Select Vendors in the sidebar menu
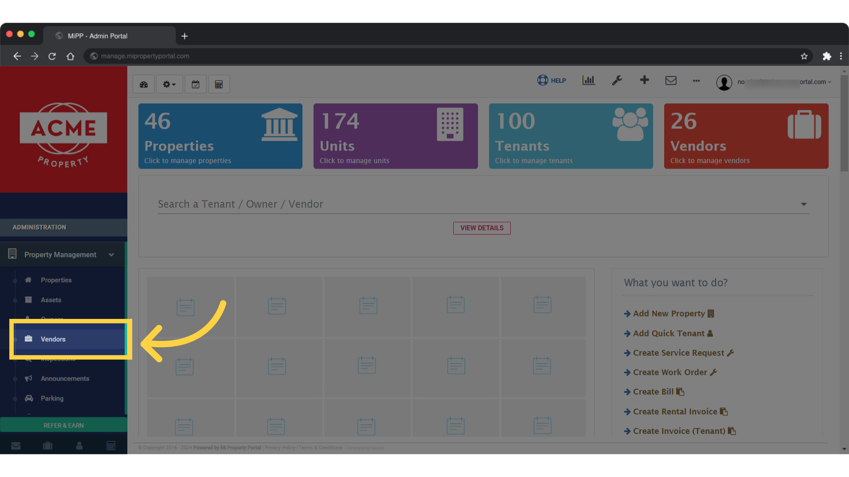Viewport: 849px width, 477px height. (x=54, y=339)
